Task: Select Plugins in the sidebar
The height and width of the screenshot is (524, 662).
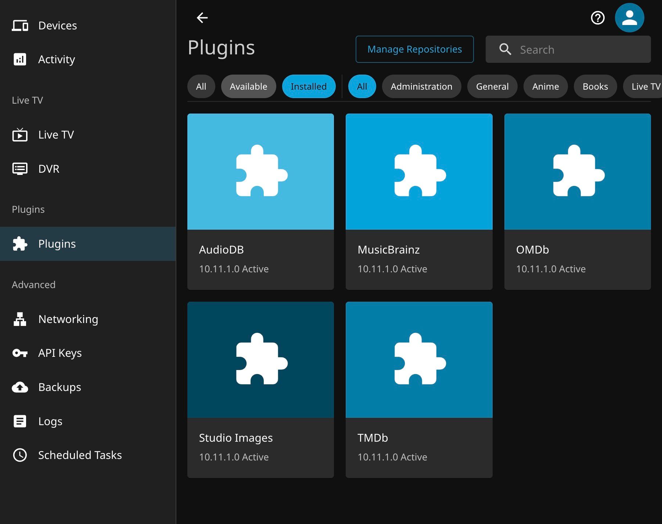Action: point(88,244)
